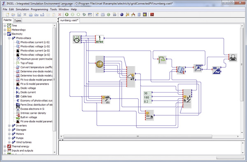Screen dimensions: 247x162
Task: Select the tol loop block
Action: click(x=162, y=60)
